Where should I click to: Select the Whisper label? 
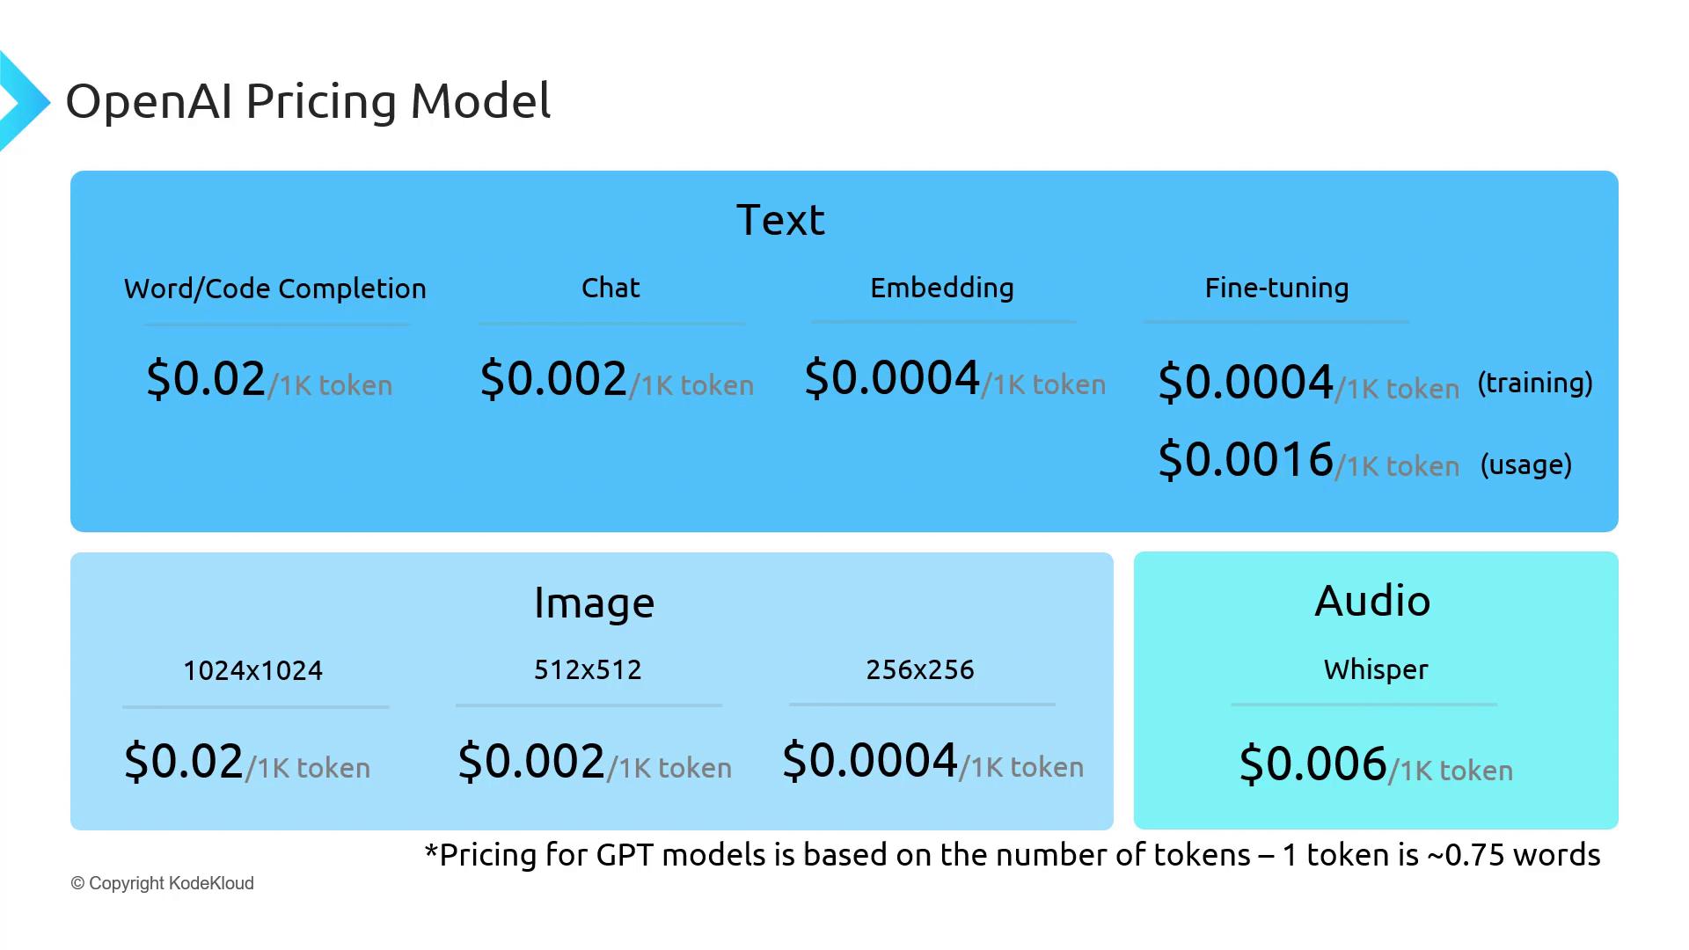1376,669
